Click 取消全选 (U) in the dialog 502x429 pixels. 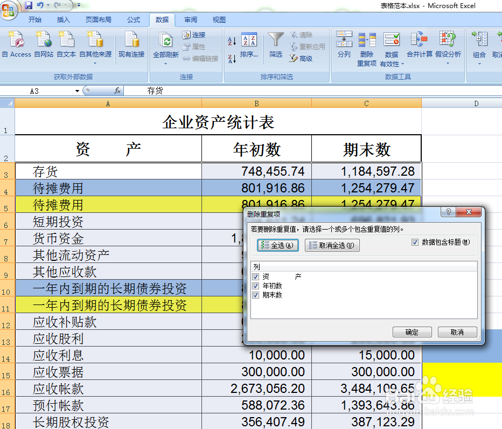(332, 245)
